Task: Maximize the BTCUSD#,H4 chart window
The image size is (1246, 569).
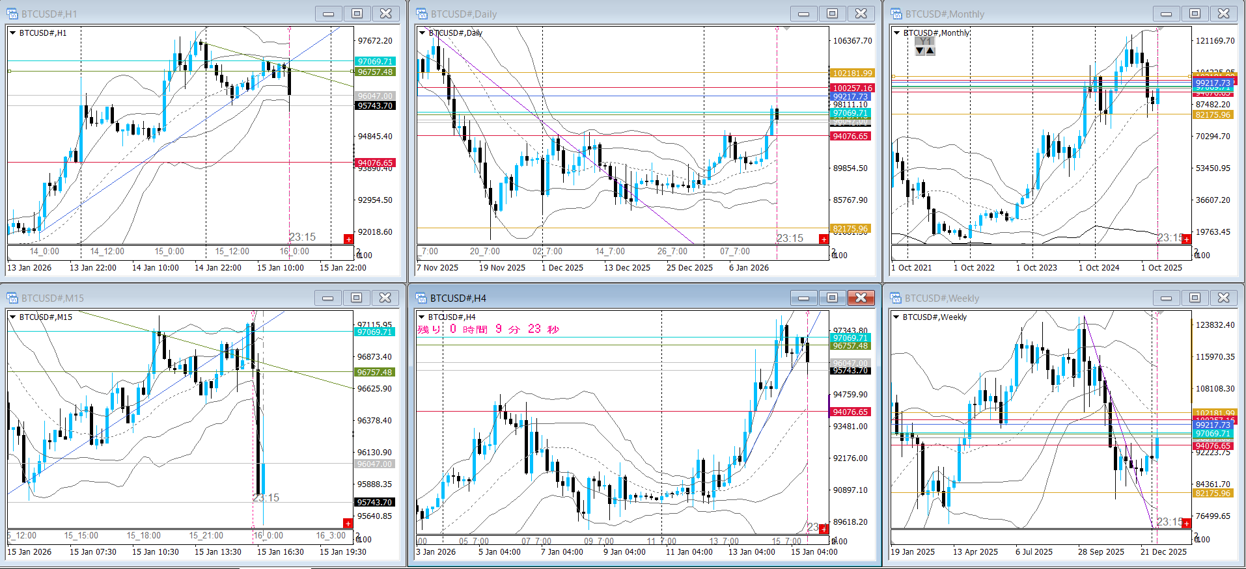Action: [x=832, y=298]
